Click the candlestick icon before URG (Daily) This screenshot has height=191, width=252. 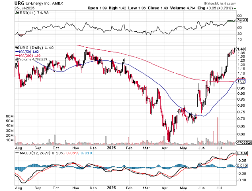coord(17,48)
